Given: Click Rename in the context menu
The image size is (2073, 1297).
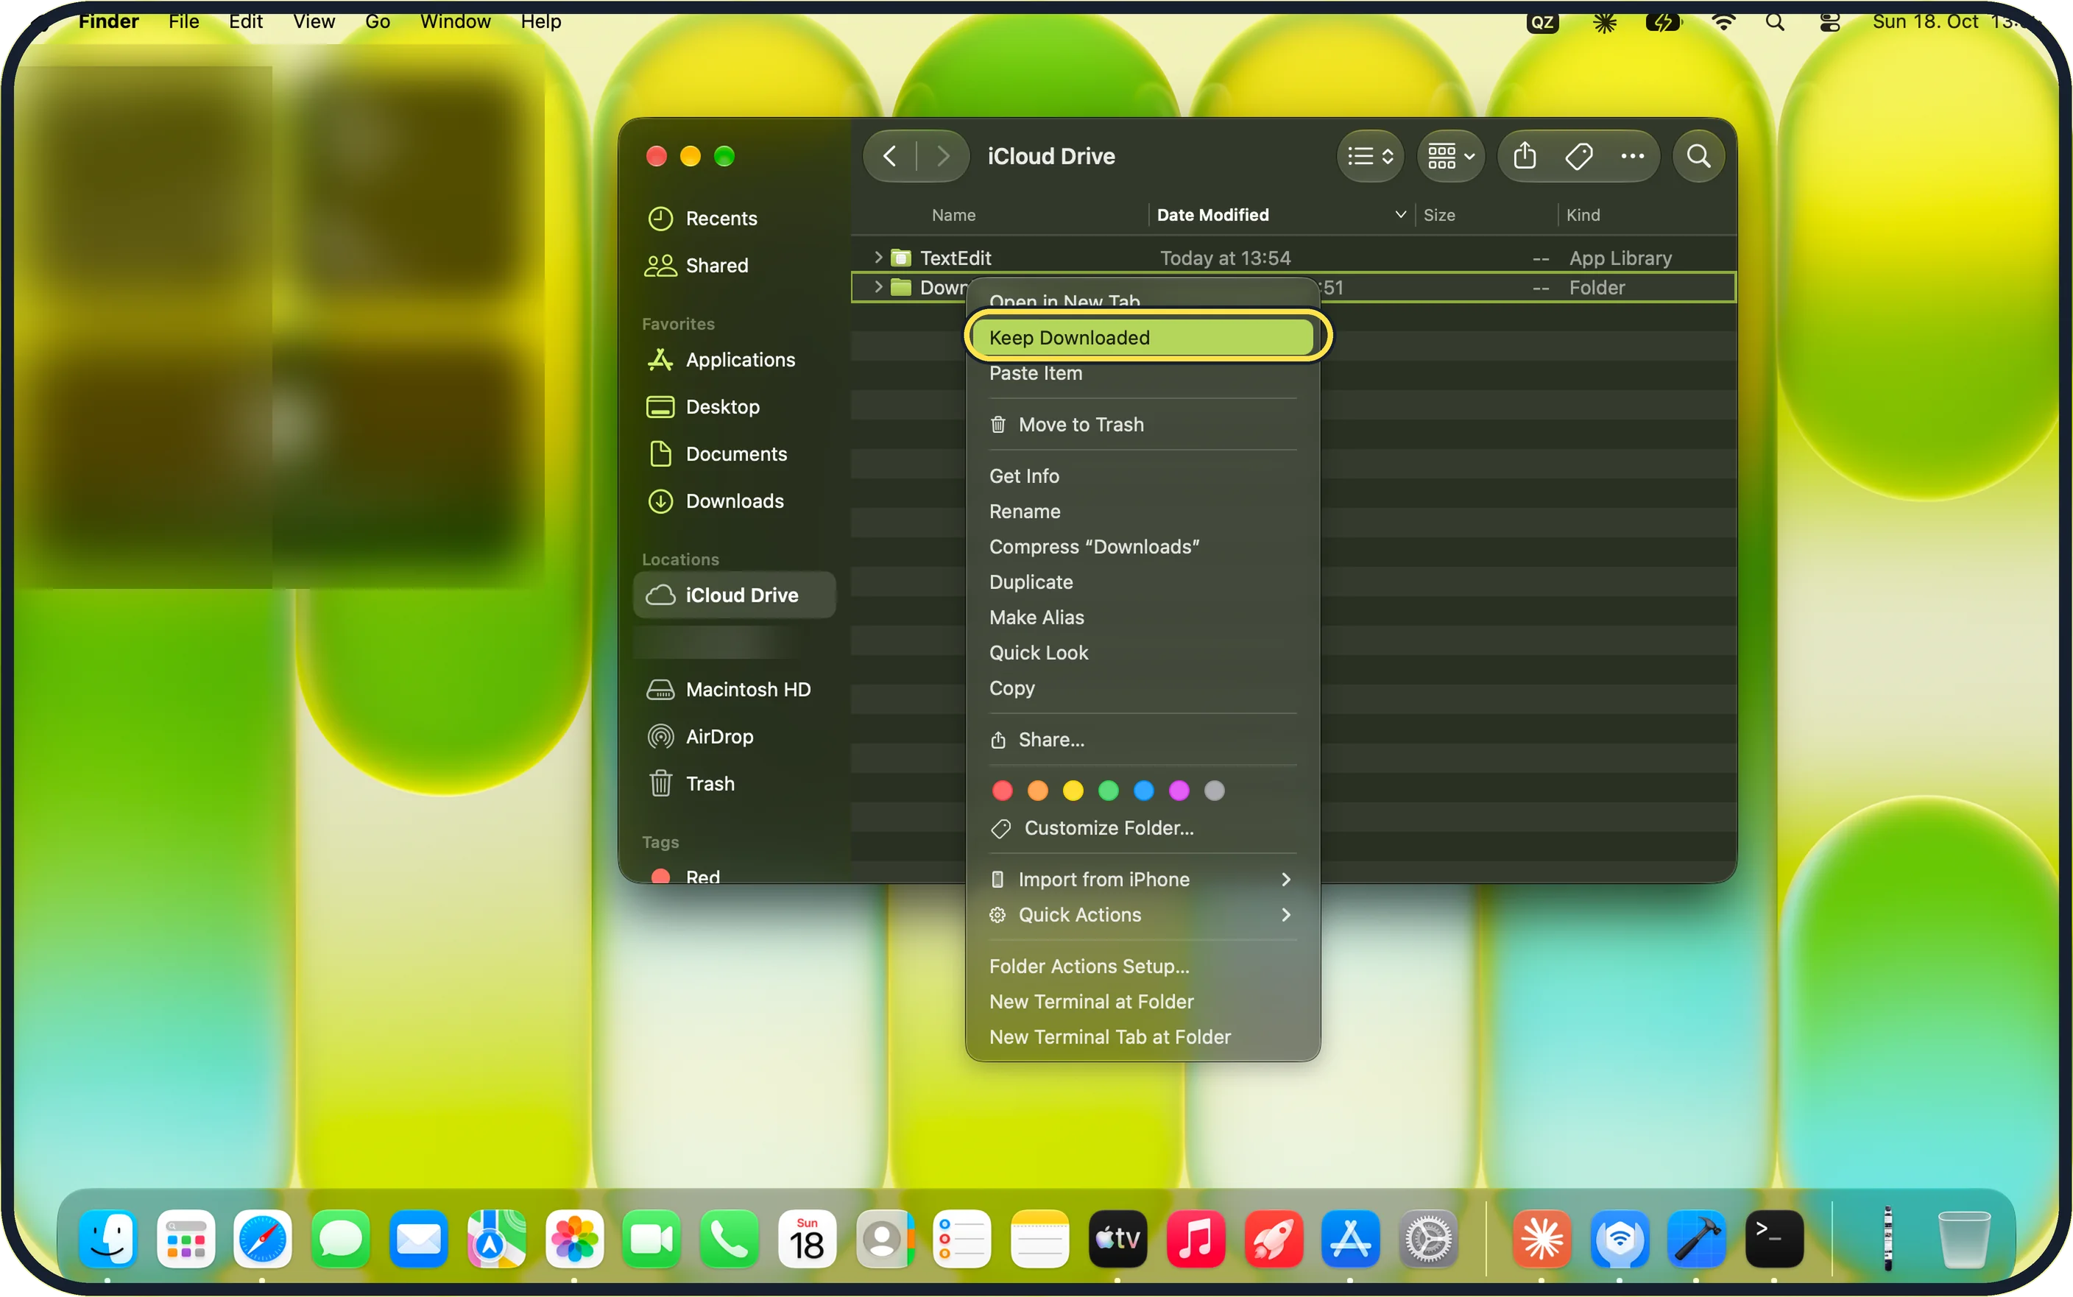Looking at the screenshot, I should [x=1142, y=512].
